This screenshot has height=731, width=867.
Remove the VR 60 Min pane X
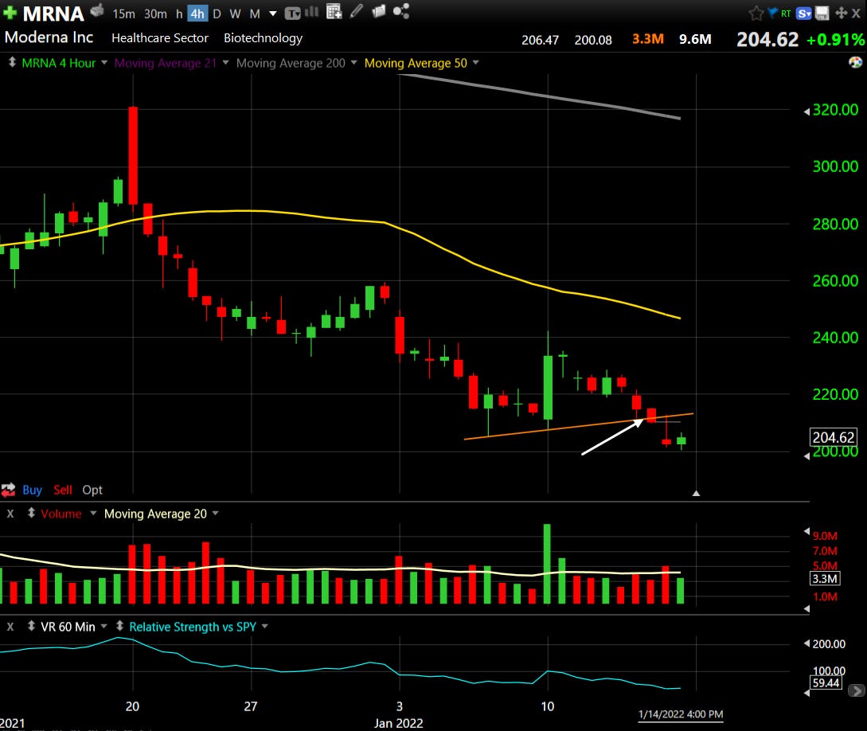(10, 627)
